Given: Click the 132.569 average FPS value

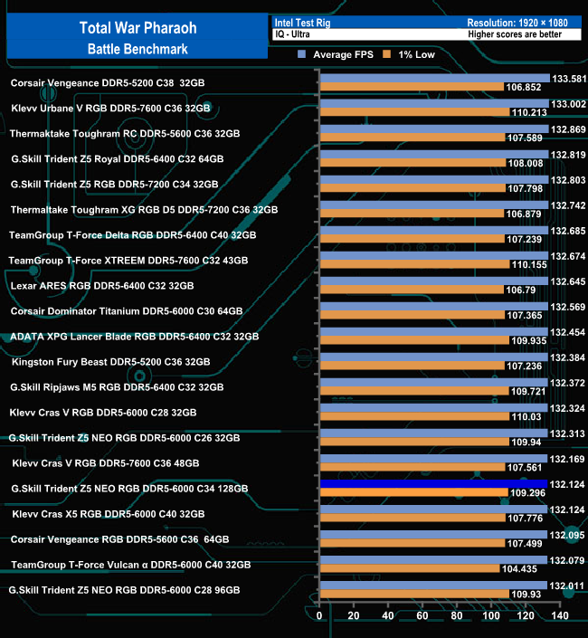Looking at the screenshot, I should click(568, 307).
